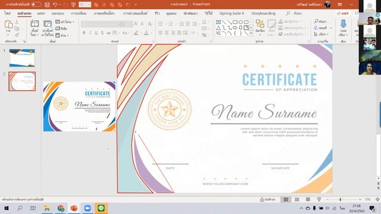Click the Bullets list icon
The height and width of the screenshot is (214, 381).
click(x=160, y=24)
